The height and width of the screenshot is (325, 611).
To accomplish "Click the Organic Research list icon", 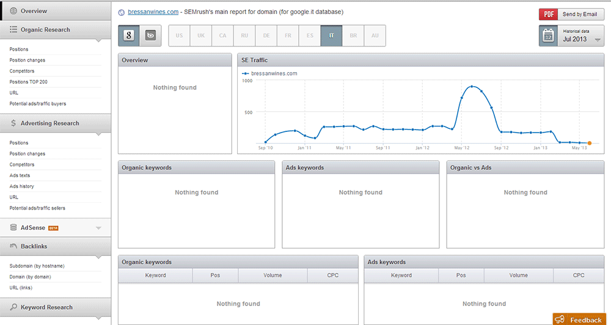I will click(x=13, y=29).
